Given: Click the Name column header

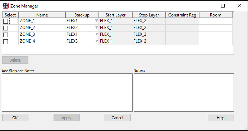Looking at the screenshot, I should tap(42, 15).
